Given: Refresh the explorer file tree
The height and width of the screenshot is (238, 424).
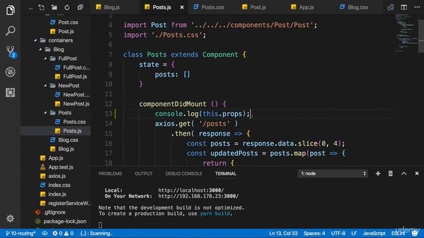Looking at the screenshot, I should [67, 7].
